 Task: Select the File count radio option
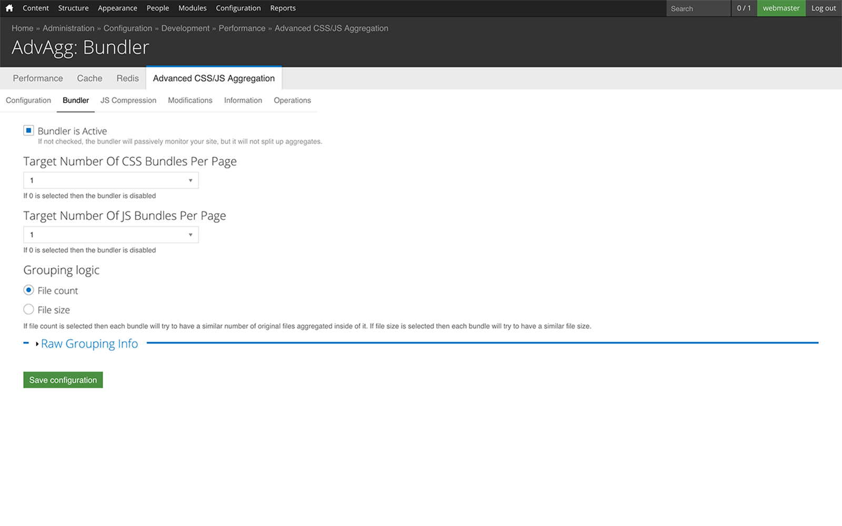click(x=28, y=290)
